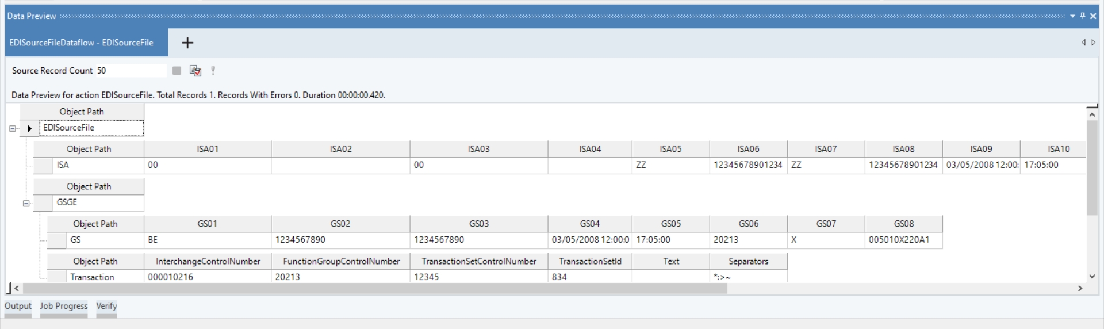The width and height of the screenshot is (1104, 329).
Task: Collapse the EDISourceFile root node
Action: pyautogui.click(x=13, y=129)
